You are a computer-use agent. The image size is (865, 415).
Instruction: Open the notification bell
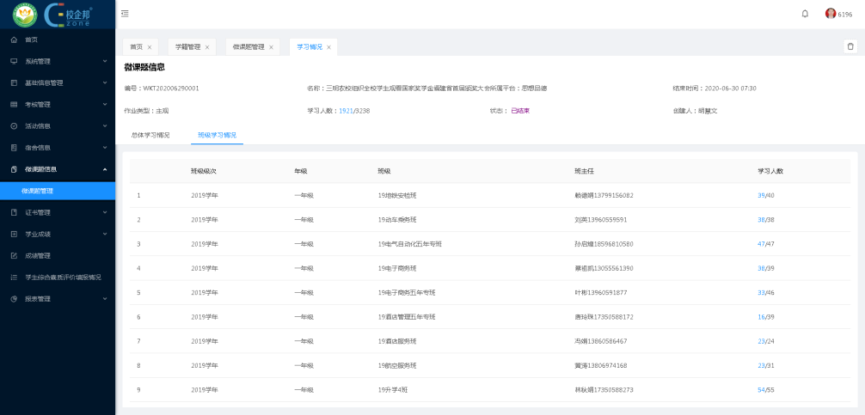[x=805, y=14]
